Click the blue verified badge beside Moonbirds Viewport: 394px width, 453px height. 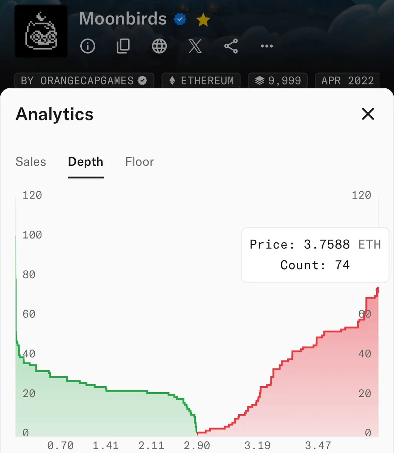pyautogui.click(x=180, y=19)
